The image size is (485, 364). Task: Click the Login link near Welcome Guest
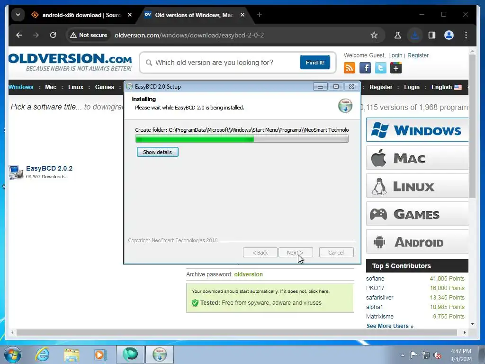click(395, 55)
